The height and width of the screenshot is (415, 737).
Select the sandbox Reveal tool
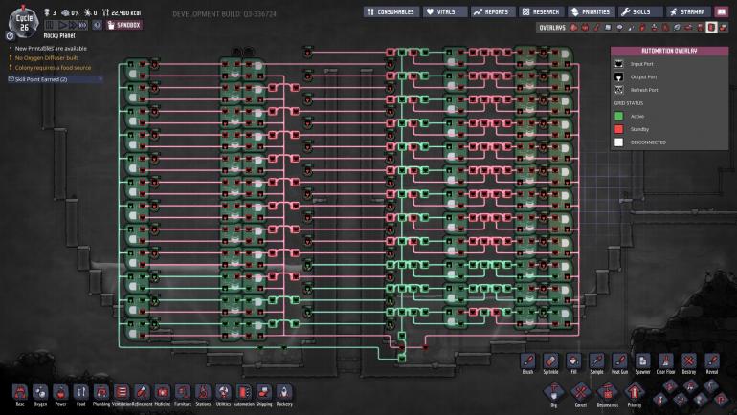tap(711, 363)
